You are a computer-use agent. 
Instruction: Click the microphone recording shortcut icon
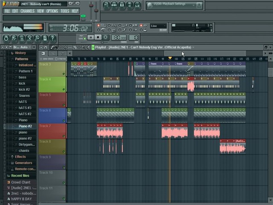click(x=37, y=38)
